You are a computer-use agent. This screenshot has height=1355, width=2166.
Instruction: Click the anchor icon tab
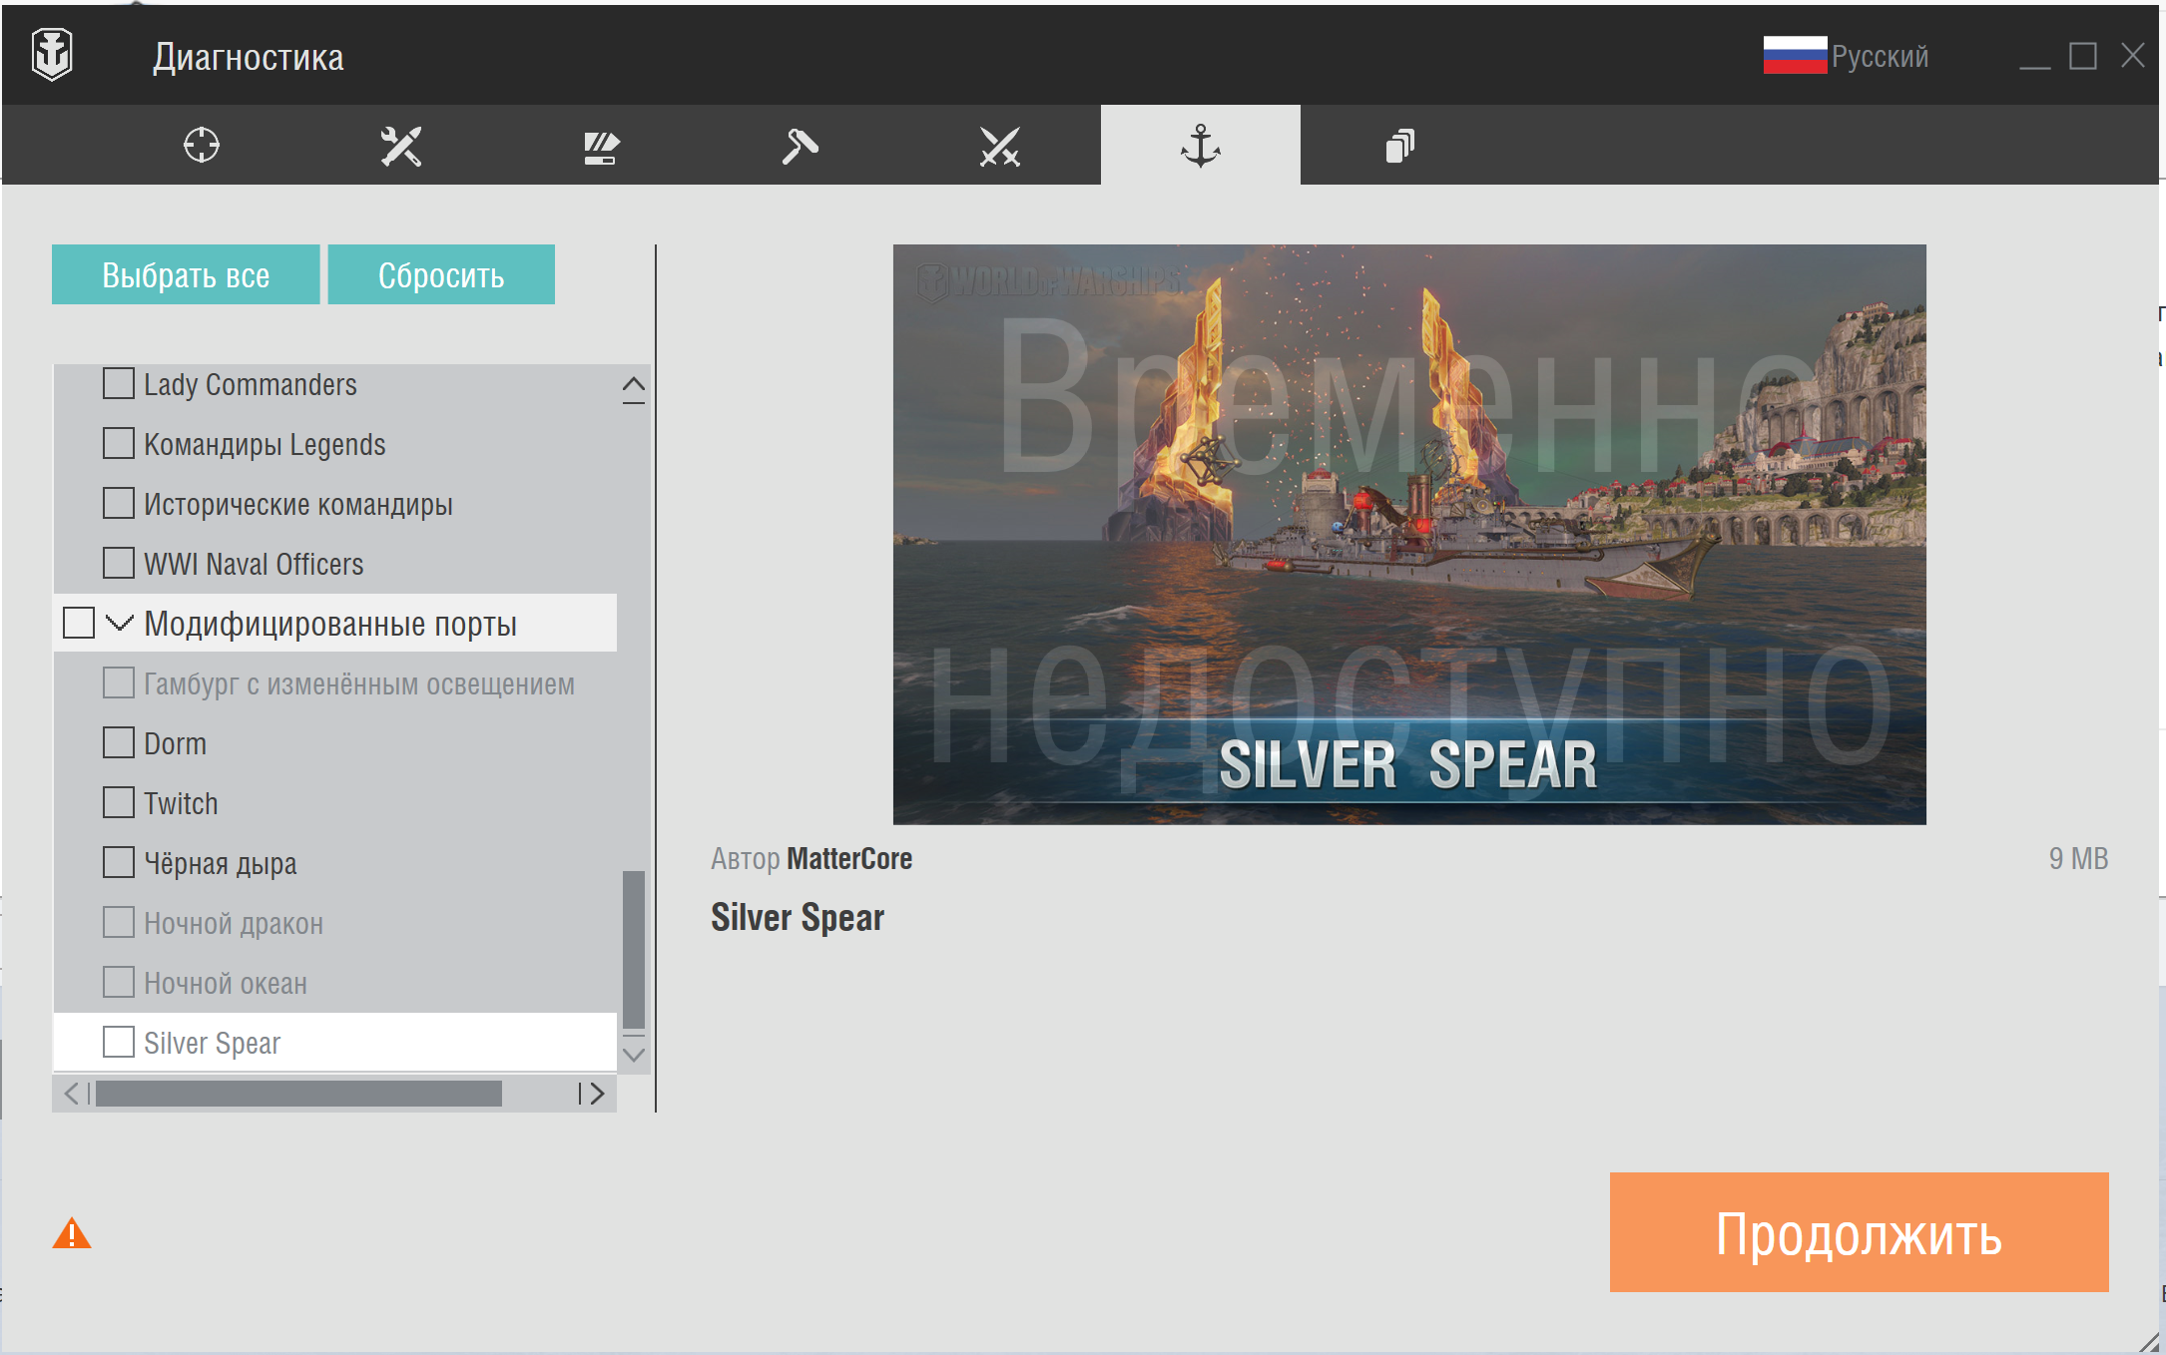click(1200, 147)
